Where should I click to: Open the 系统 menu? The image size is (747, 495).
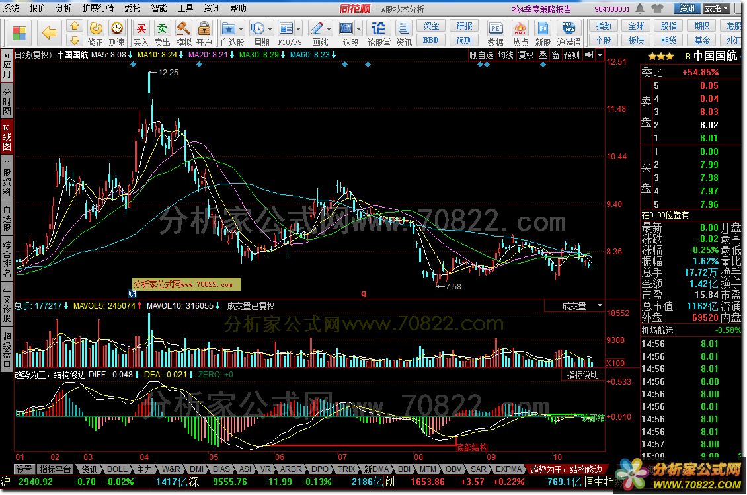point(11,8)
